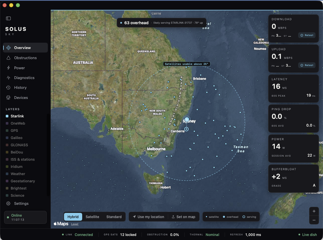The image size is (323, 240).
Task: Click the Obstruction 0.0% status
Action: point(163,235)
